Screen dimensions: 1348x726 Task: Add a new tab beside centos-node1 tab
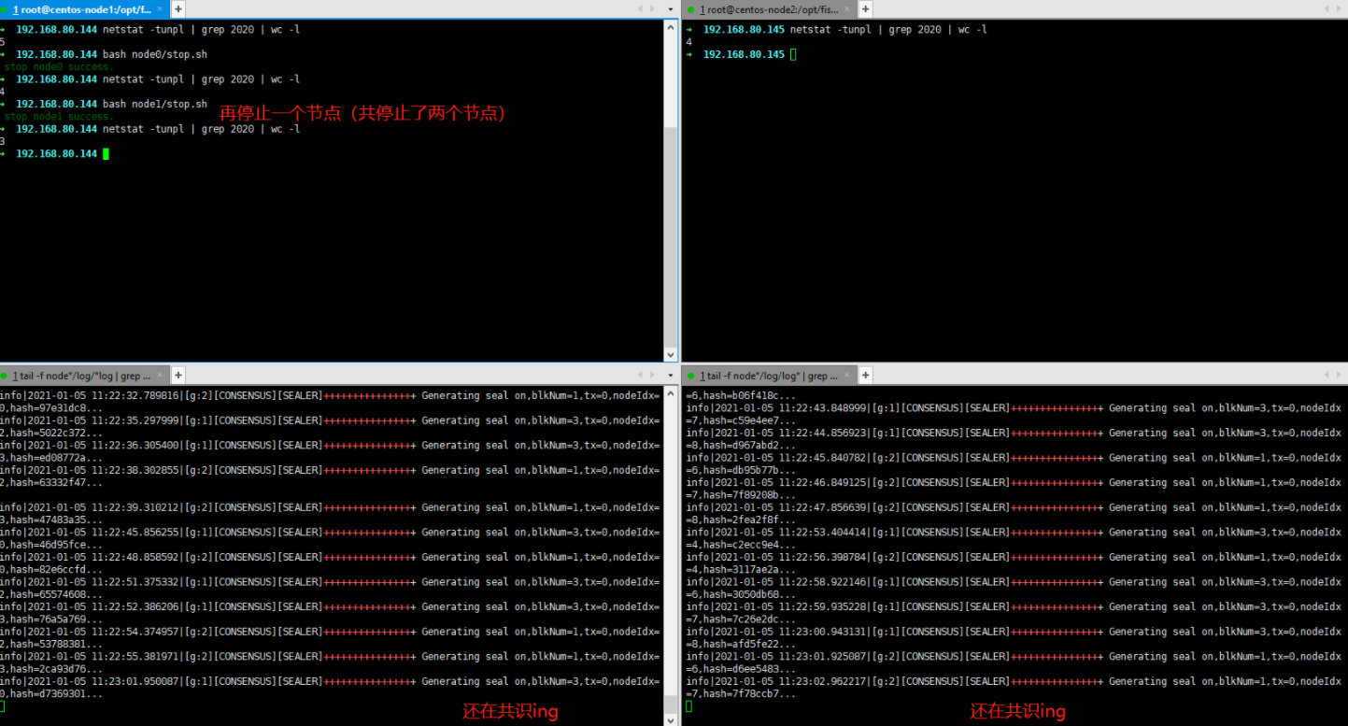click(x=178, y=8)
